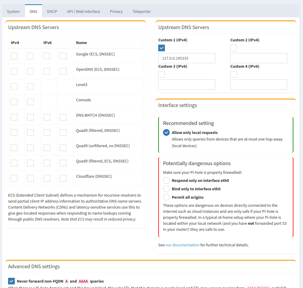
Task: Click the 'IPv6' column header
Action: click(x=47, y=43)
